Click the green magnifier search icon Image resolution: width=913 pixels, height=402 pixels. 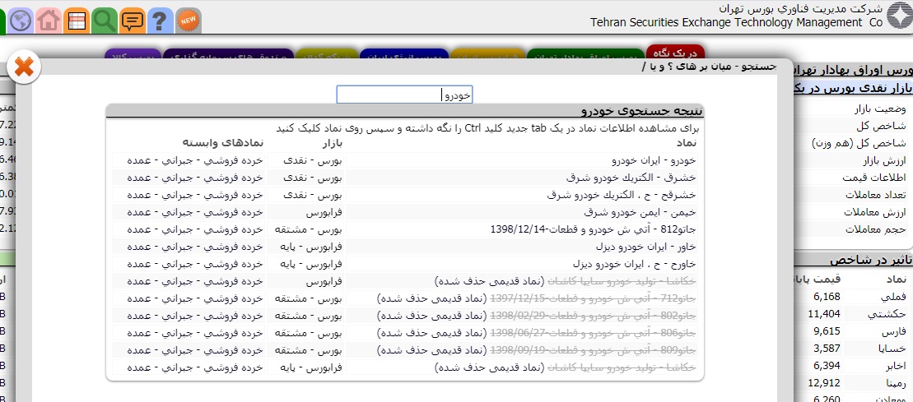(x=105, y=21)
